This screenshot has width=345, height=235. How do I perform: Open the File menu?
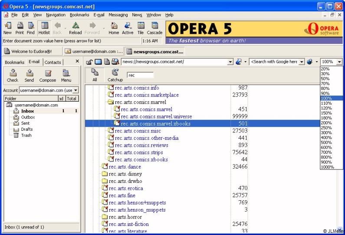(14, 15)
